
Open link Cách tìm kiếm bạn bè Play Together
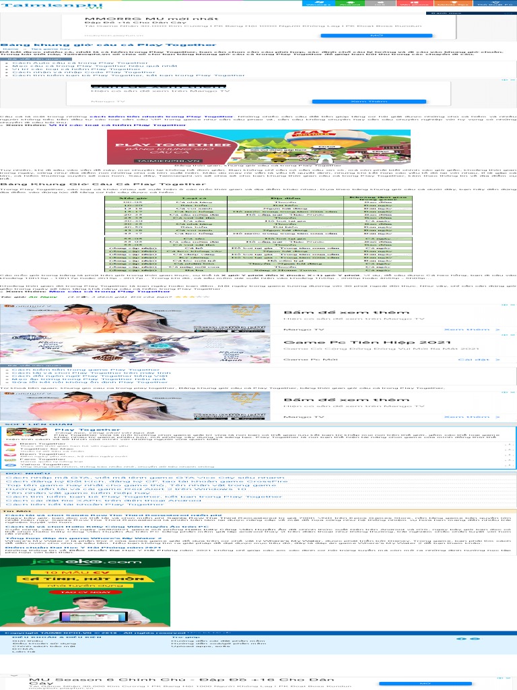(x=129, y=75)
